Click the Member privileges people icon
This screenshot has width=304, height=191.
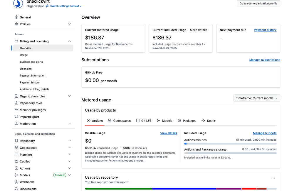point(16,110)
